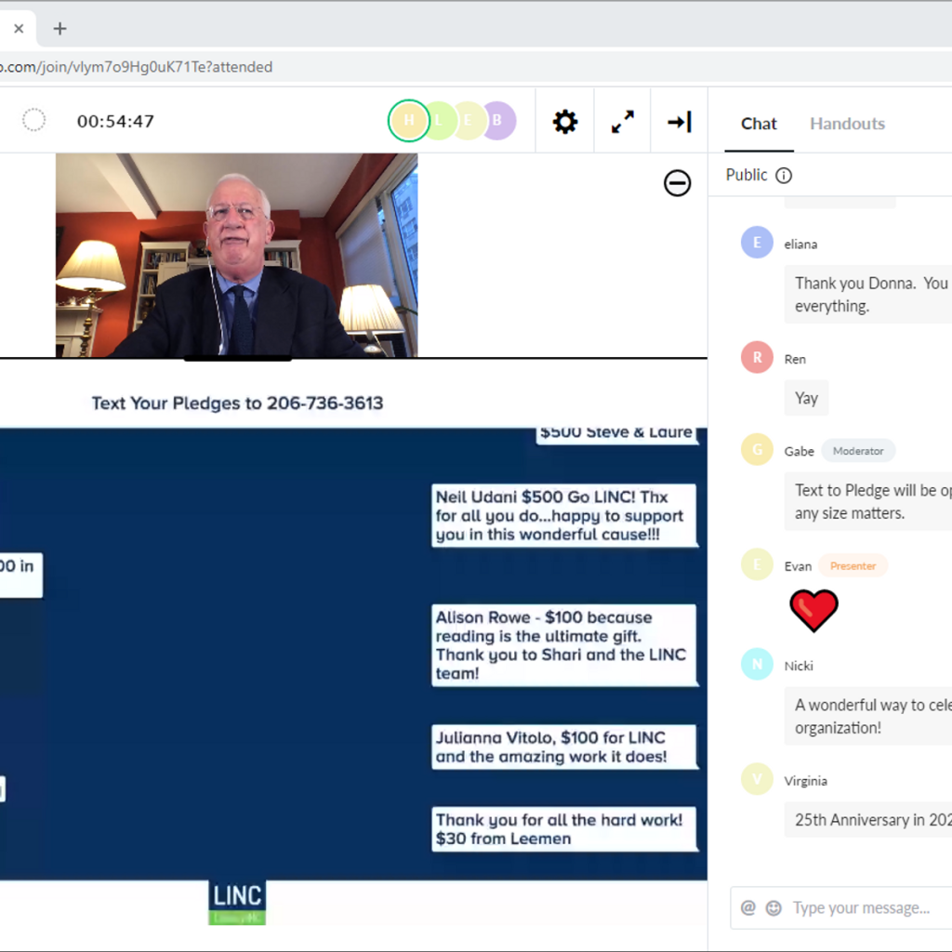Viewport: 952px width, 952px height.
Task: Click the presenter webcam video
Action: coord(236,256)
